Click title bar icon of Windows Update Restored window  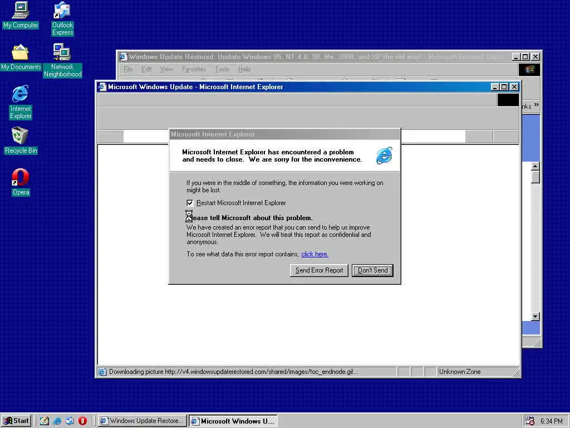(123, 57)
